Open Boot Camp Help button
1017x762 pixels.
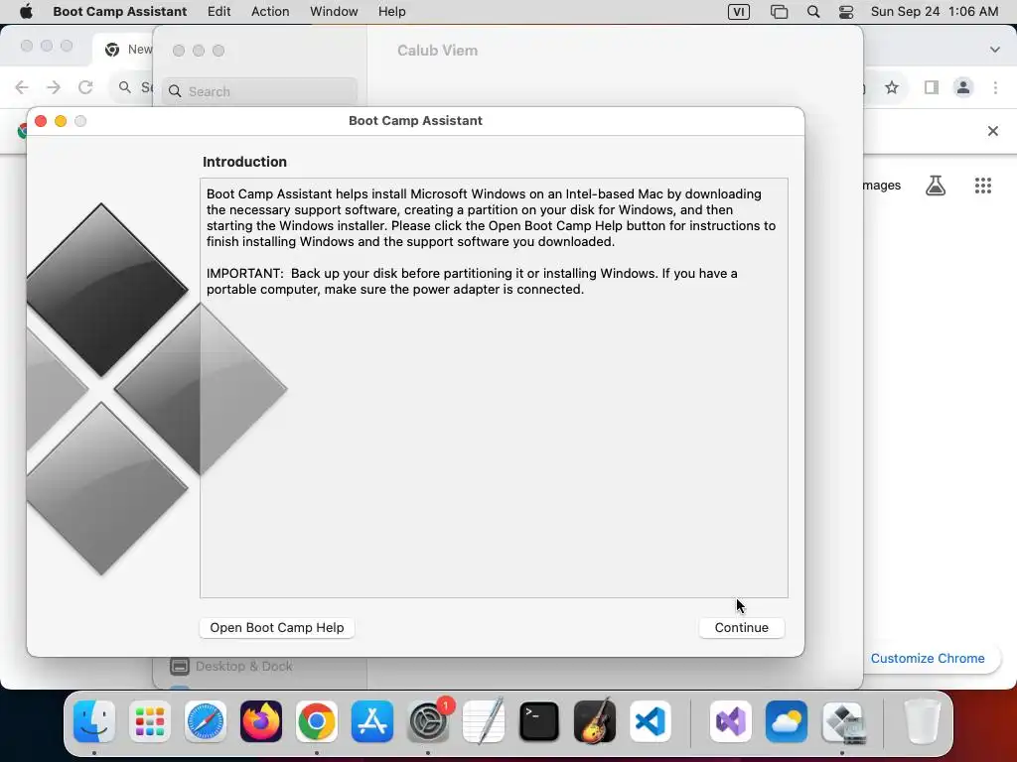[277, 627]
